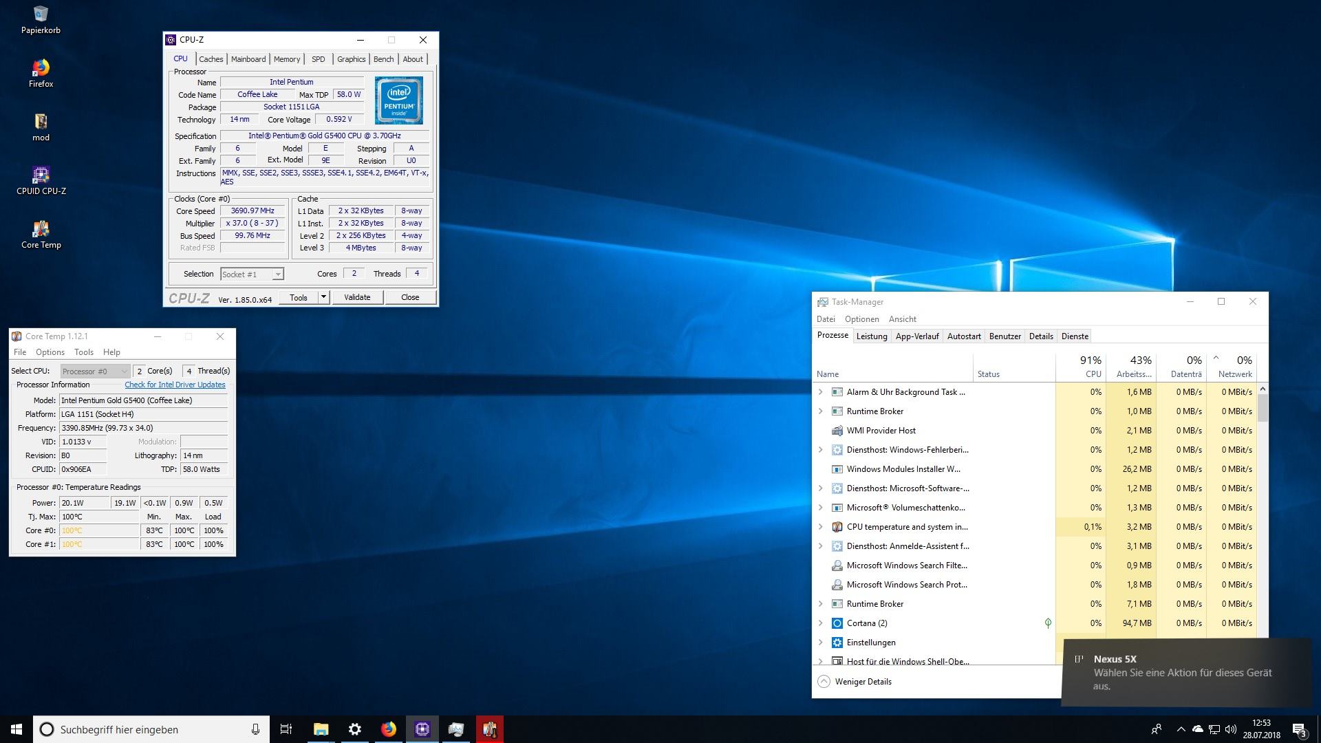Switch to the Mainboard tab in CPU-Z
Image resolution: width=1321 pixels, height=743 pixels.
[x=248, y=59]
